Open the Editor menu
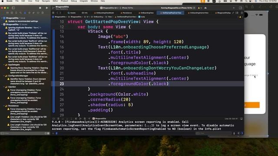Viewport: 278px width, 156px height. [55, 1]
